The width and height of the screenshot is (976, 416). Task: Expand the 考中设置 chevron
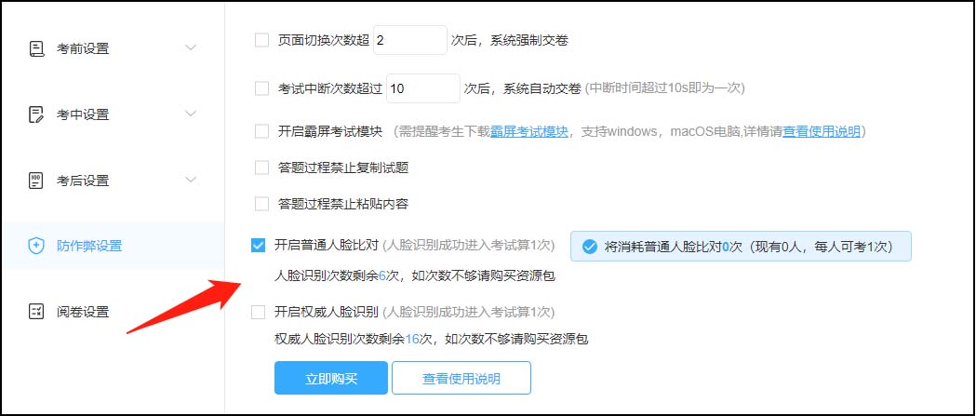pos(191,114)
